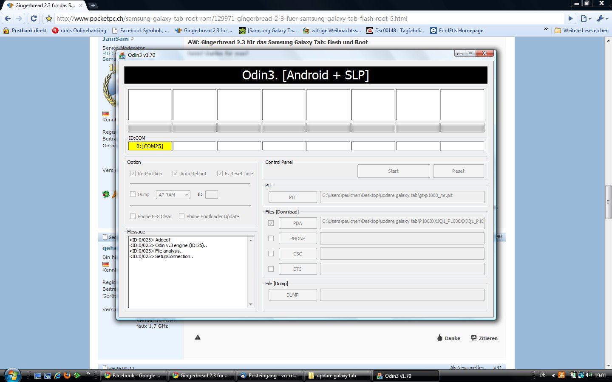
Task: Open Chrome page menu icon
Action: click(586, 19)
